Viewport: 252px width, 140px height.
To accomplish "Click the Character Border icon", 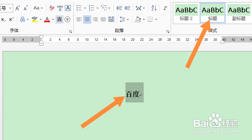I will 68,8.
